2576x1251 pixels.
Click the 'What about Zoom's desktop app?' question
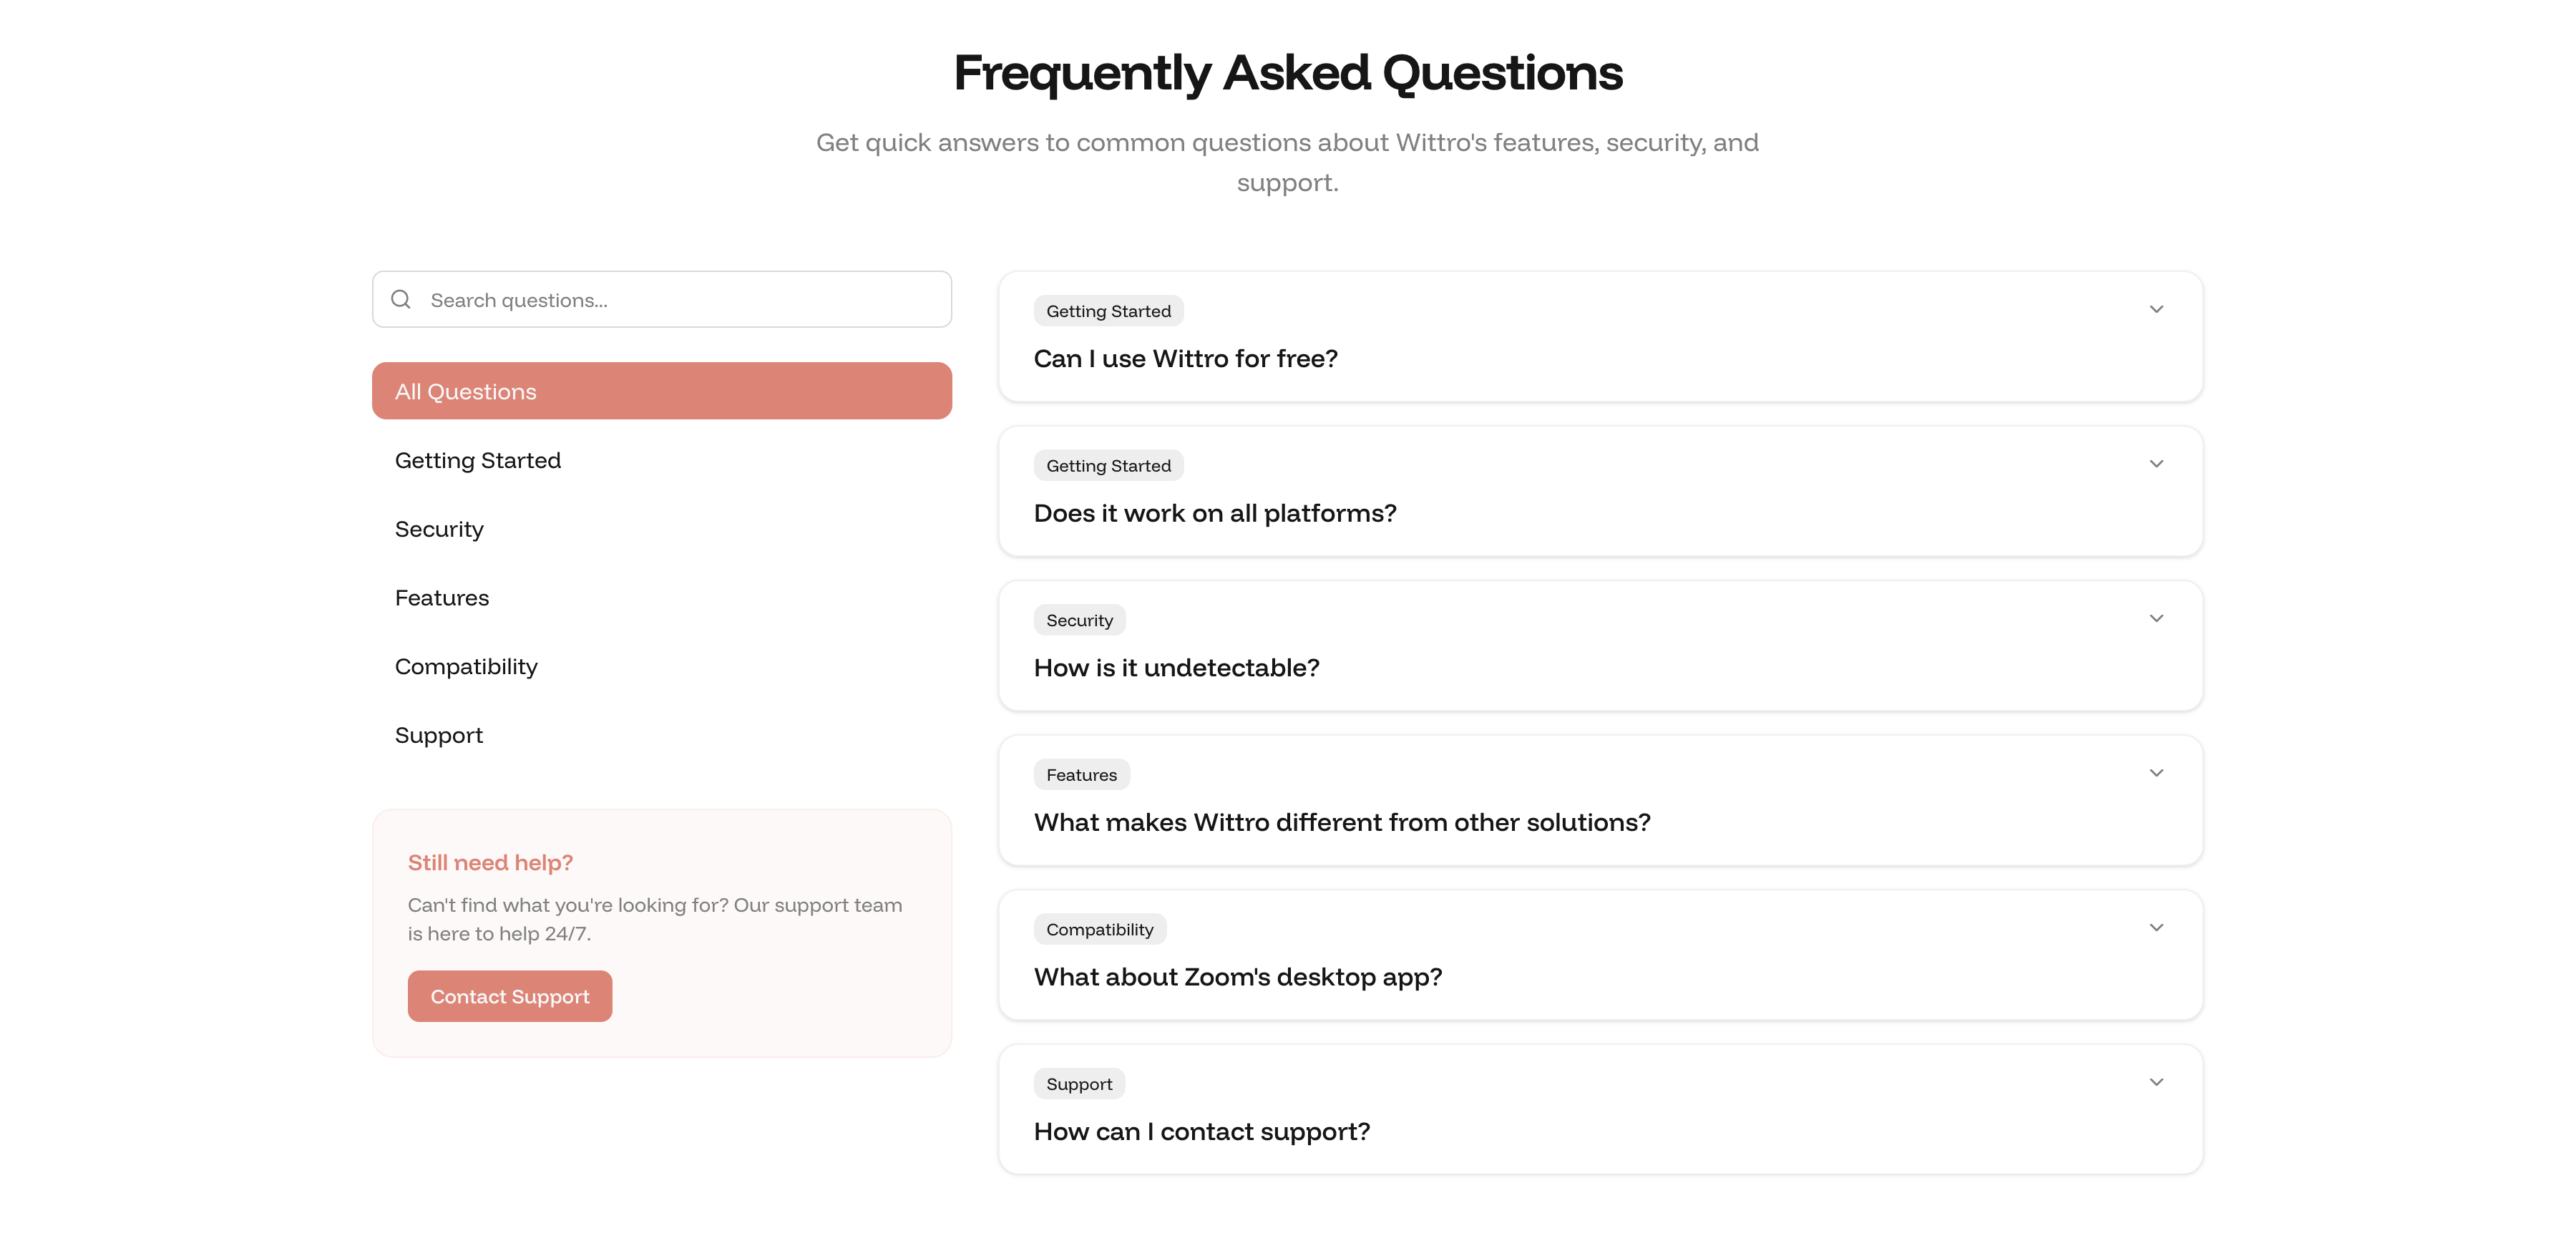(x=1237, y=977)
